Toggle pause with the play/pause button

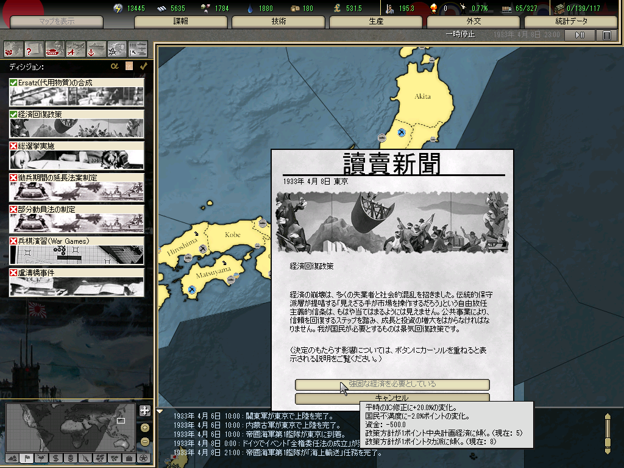(580, 35)
